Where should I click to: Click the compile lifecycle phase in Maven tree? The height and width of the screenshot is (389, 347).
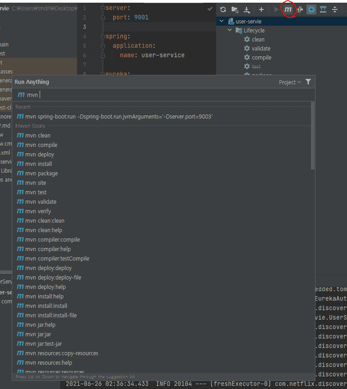tap(261, 57)
